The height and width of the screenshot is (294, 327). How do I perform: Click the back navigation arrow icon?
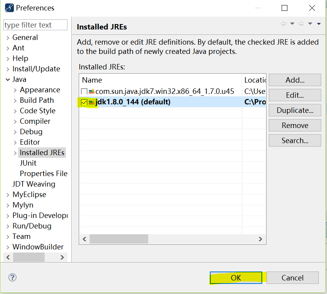(284, 24)
